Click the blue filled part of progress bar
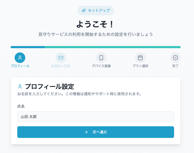Image resolution: width=194 pixels, height=153 pixels. coord(28,47)
